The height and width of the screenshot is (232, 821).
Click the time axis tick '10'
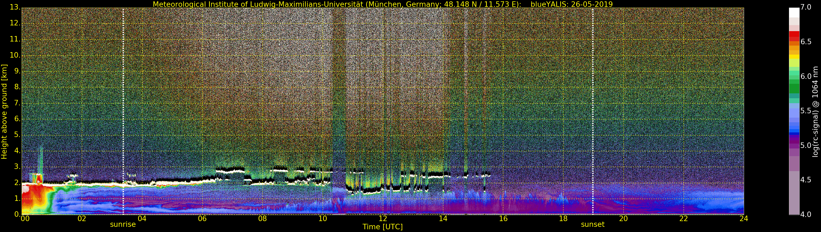pos(323,219)
